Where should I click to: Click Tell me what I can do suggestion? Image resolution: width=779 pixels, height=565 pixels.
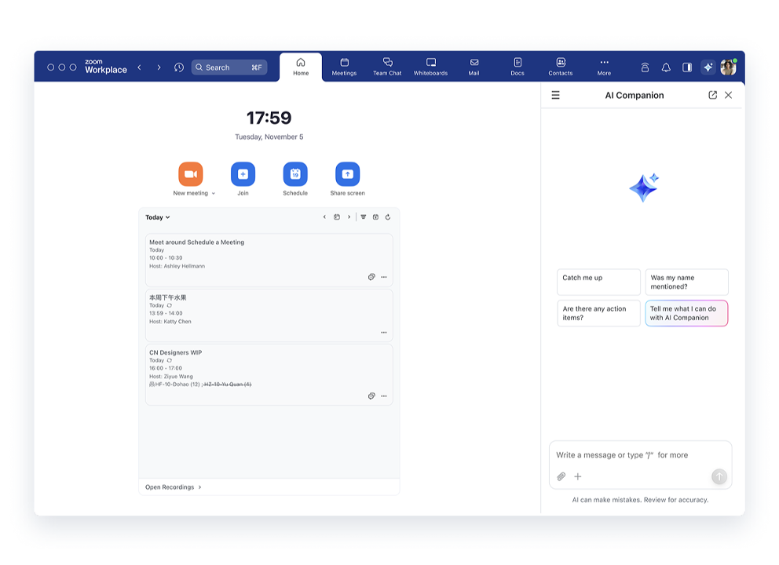pos(686,313)
